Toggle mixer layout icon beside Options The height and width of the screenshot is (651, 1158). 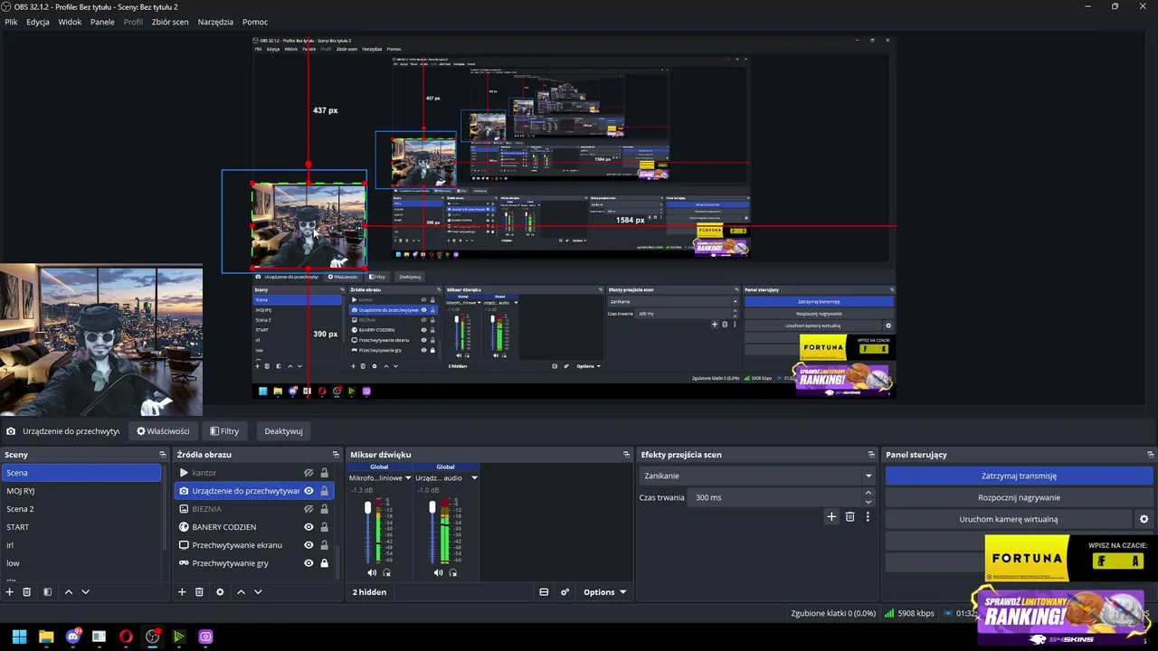point(544,592)
